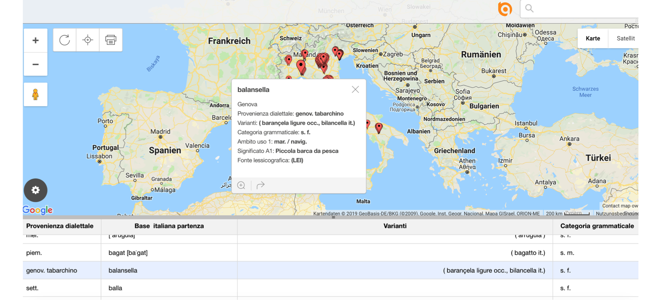Click the Fonte lessicografica (LEI) text
Viewport: 661px width, 300px height.
pyautogui.click(x=270, y=160)
